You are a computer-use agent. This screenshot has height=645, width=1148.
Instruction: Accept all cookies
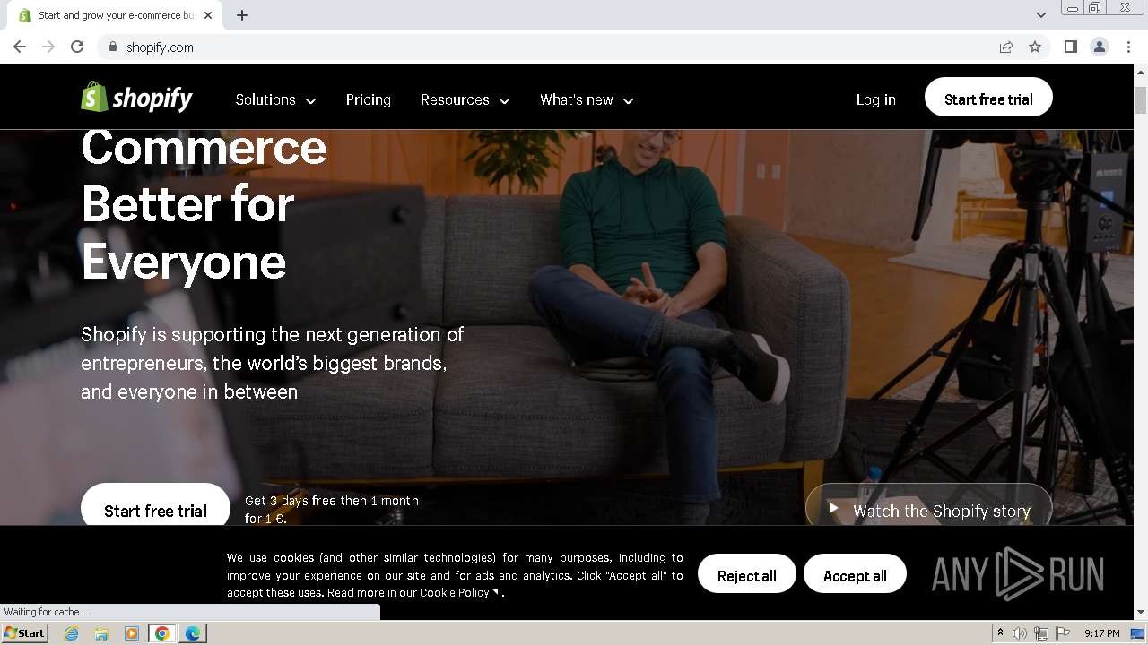[855, 575]
